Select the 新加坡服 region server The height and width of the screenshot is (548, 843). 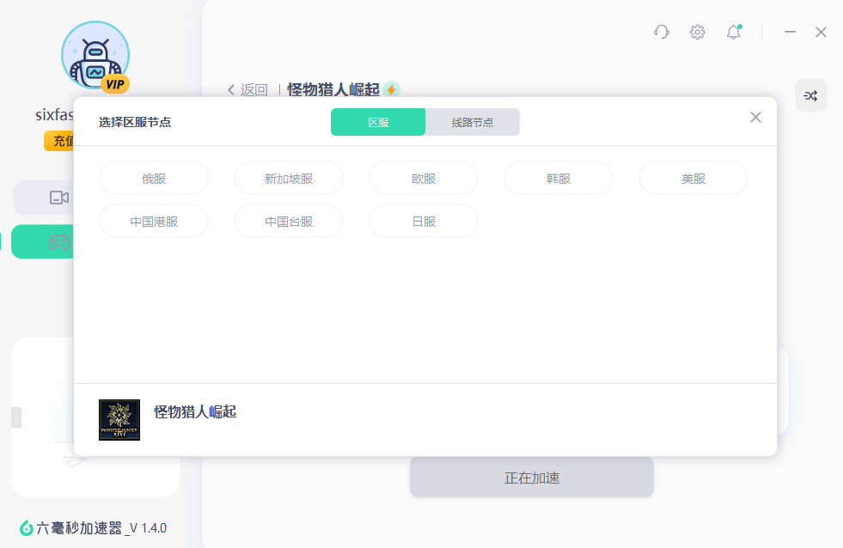[289, 179]
